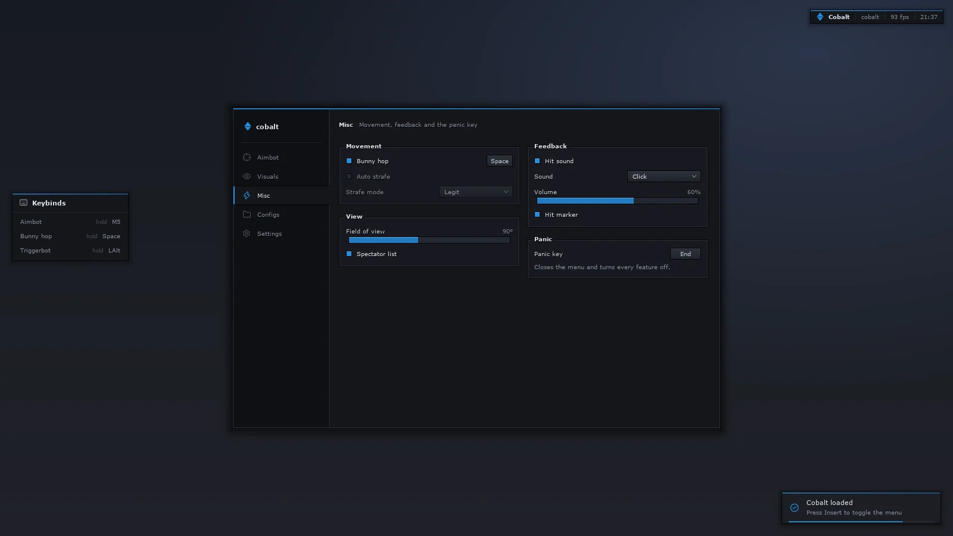Uncheck the Spectator list option
This screenshot has height=536, width=953.
coord(349,254)
